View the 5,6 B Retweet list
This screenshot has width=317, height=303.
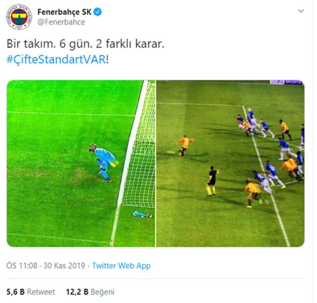click(x=30, y=292)
